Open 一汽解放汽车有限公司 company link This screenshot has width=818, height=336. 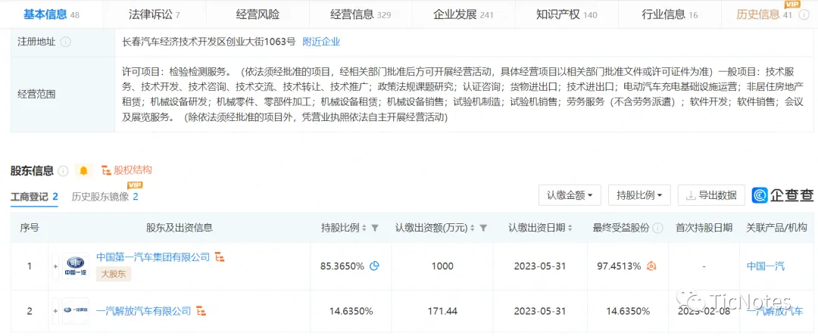[143, 311]
